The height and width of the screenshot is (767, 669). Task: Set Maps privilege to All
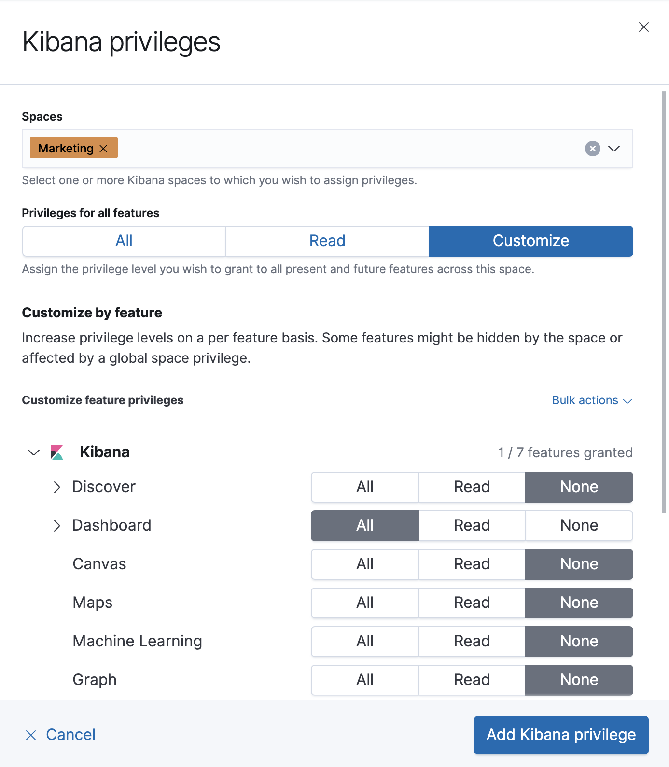tap(365, 603)
